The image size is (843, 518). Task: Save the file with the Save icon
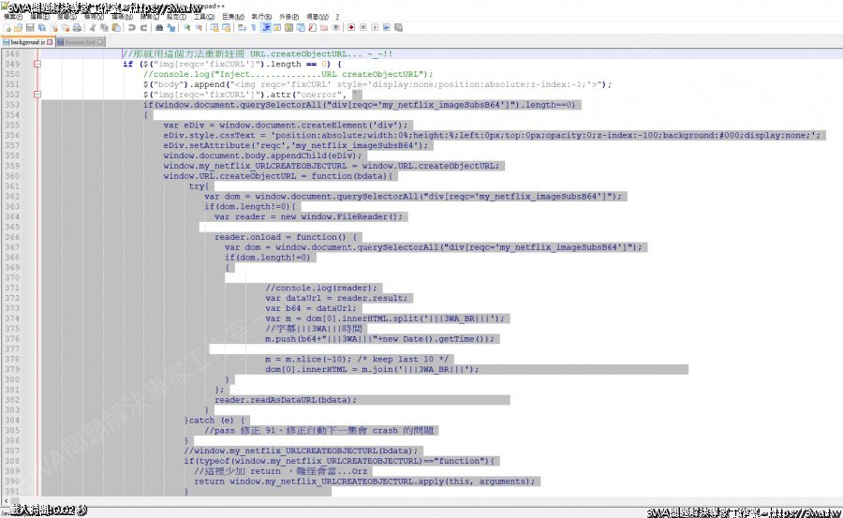[30, 28]
